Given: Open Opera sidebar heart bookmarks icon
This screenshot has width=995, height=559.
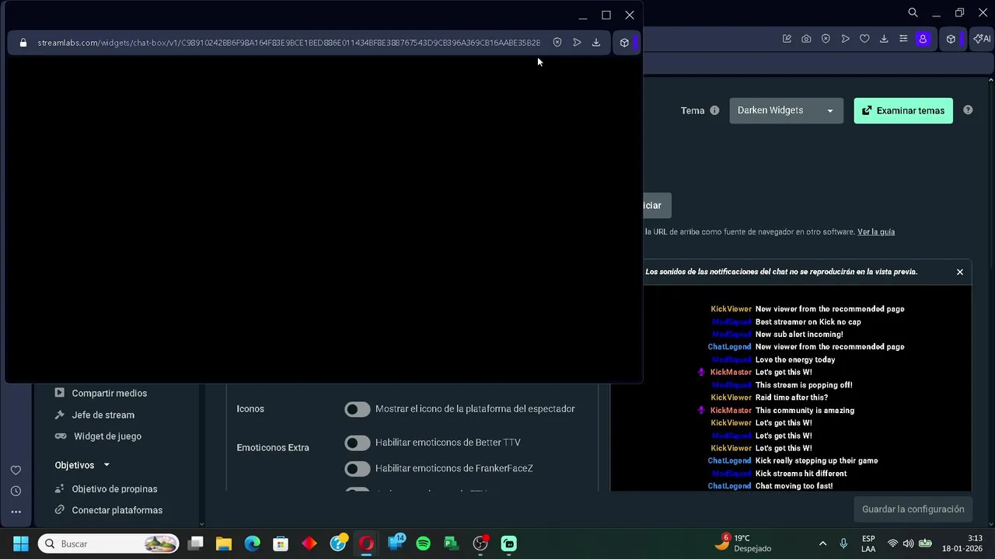Looking at the screenshot, I should (16, 470).
